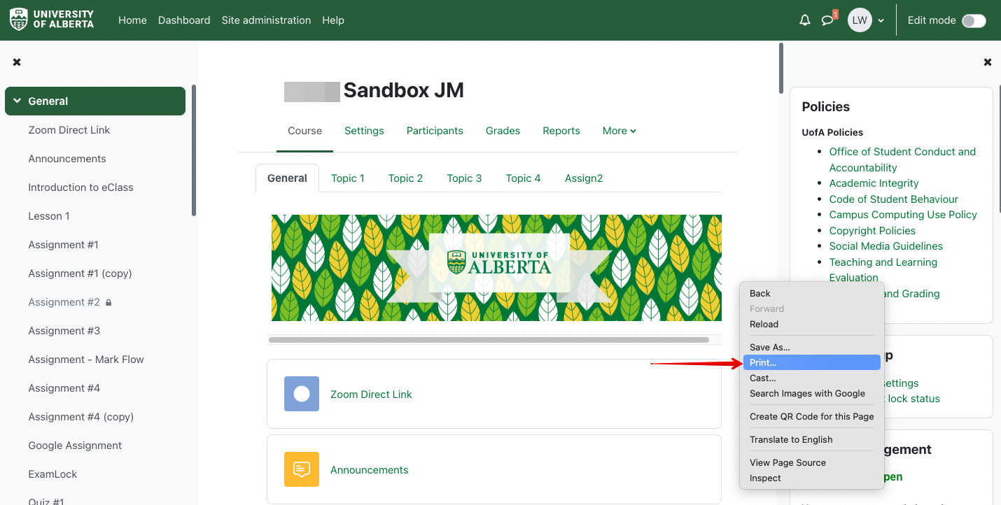Image resolution: width=1001 pixels, height=505 pixels.
Task: Collapse the General section in course index
Action: 17,101
